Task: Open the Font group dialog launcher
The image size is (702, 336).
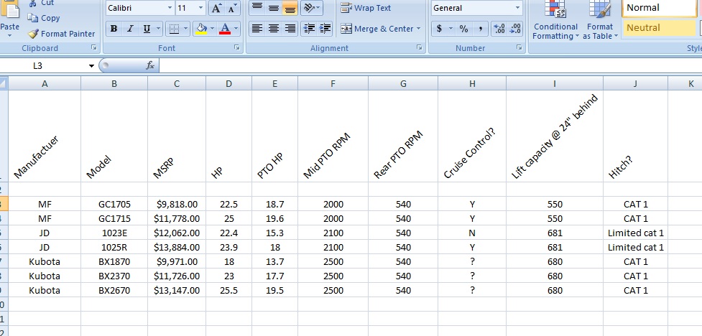Action: coord(236,47)
